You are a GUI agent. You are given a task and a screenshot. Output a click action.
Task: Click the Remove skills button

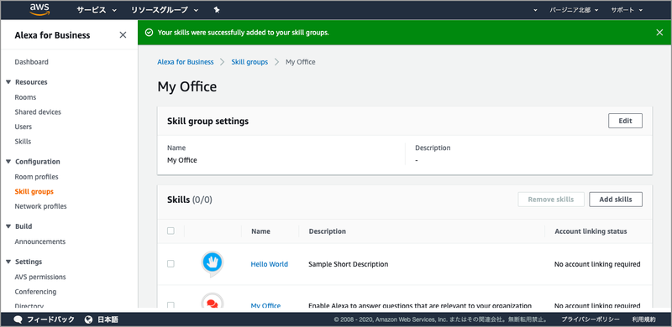(551, 200)
